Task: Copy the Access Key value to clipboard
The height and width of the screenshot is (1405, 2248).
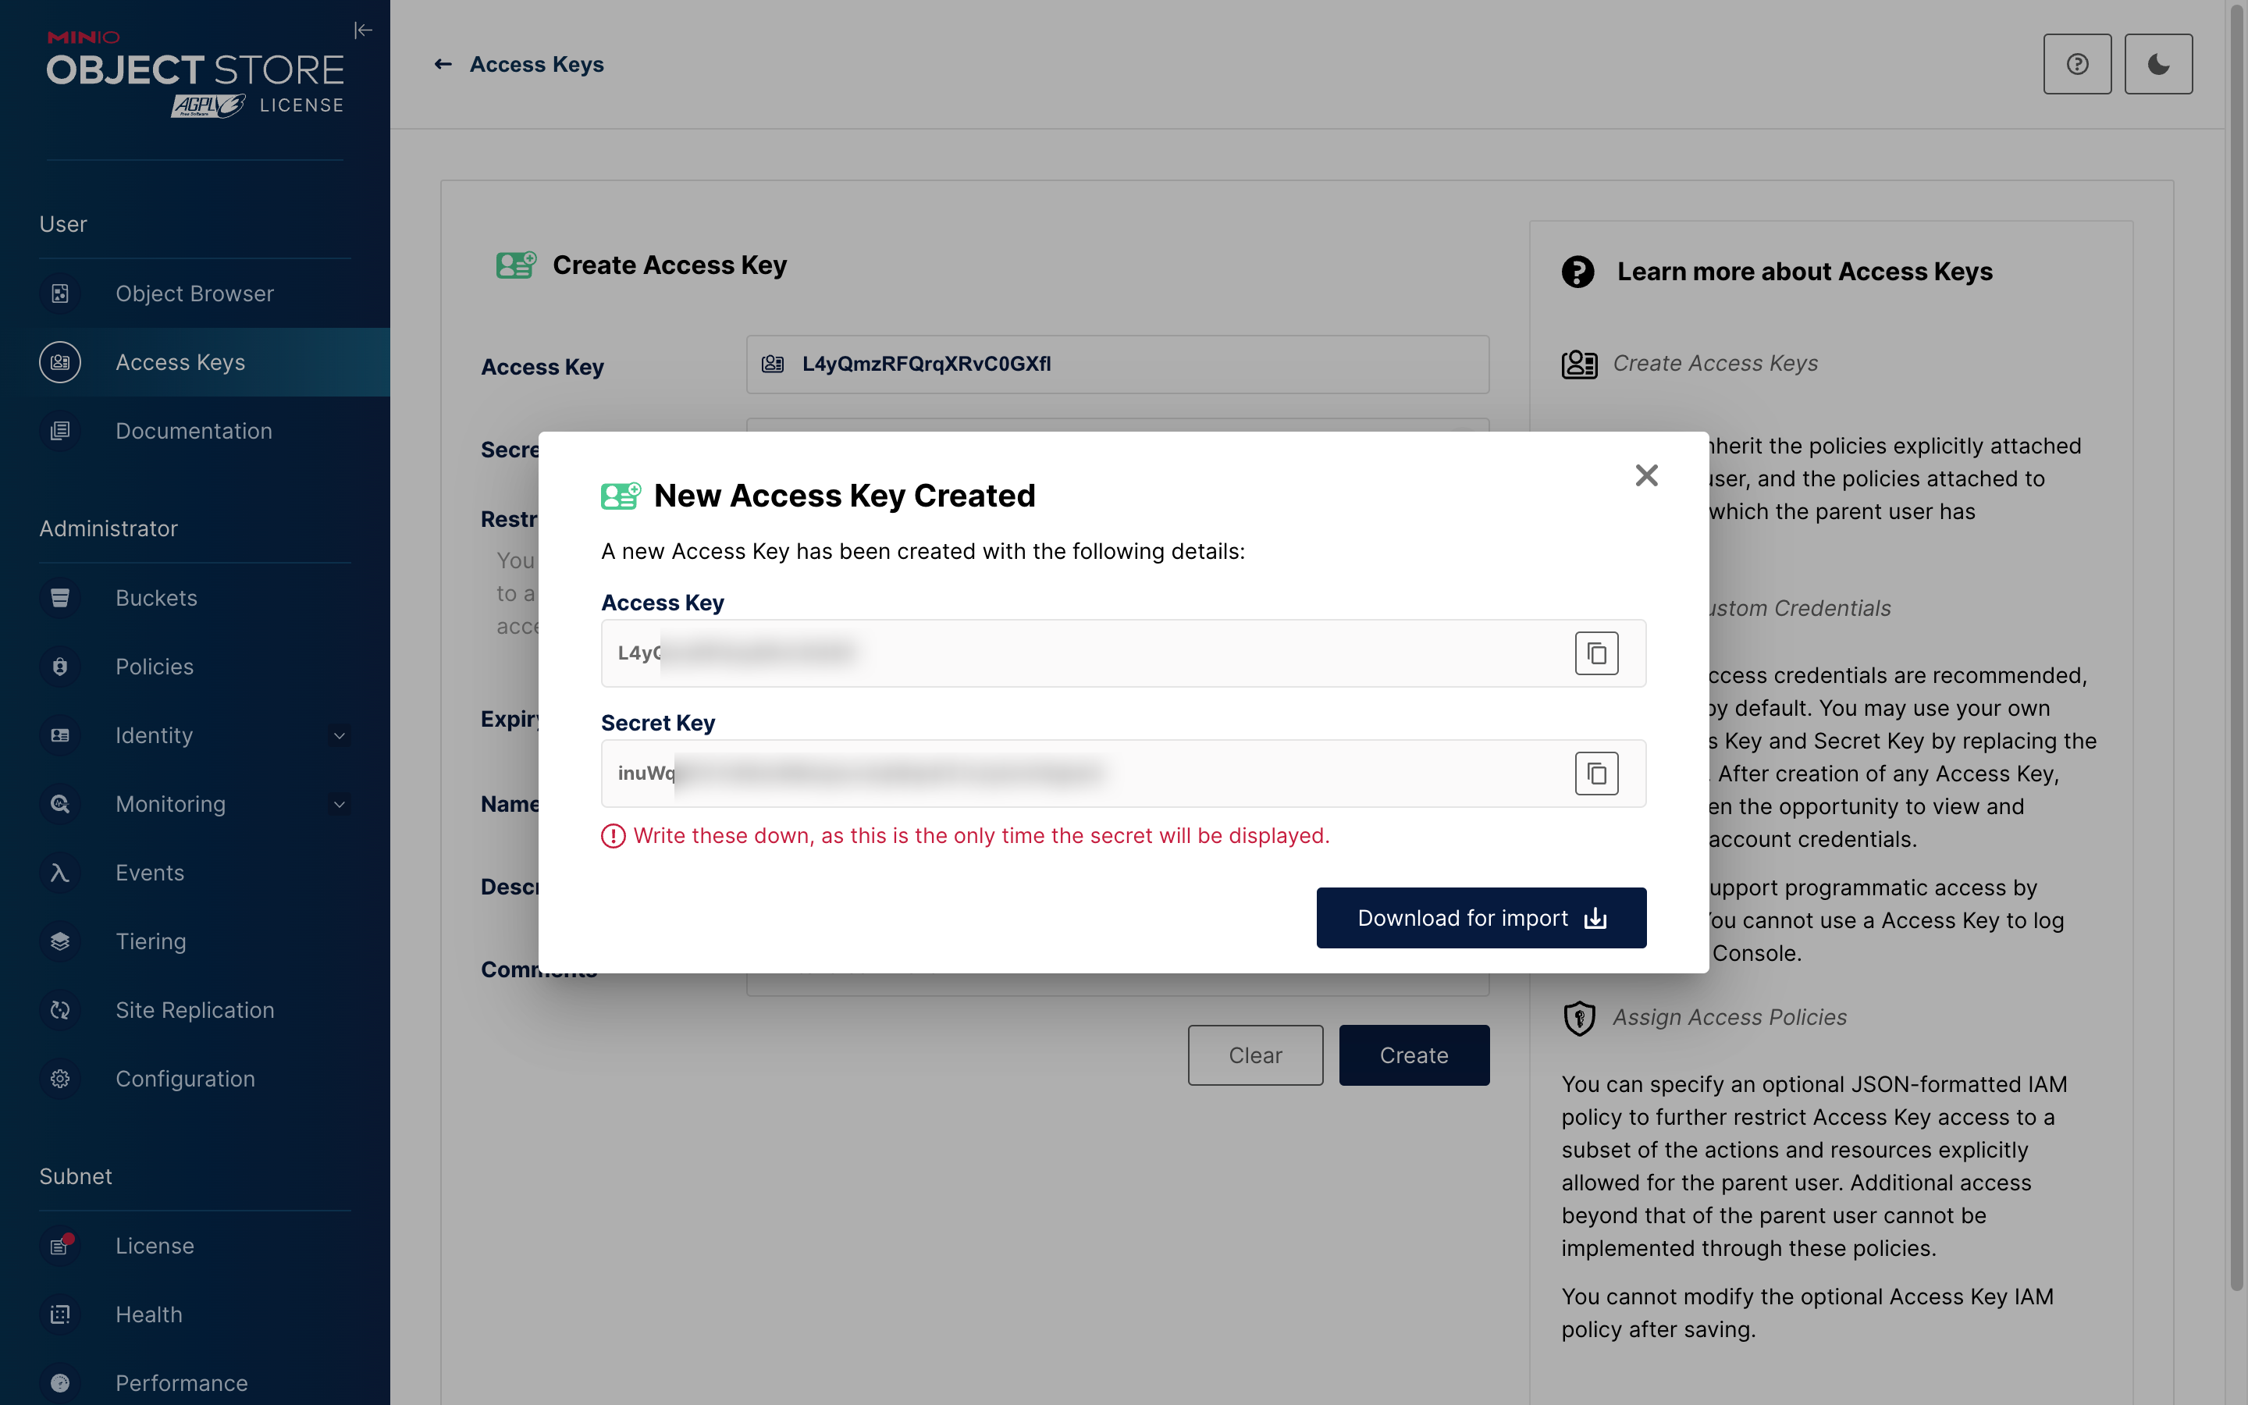Action: tap(1596, 653)
